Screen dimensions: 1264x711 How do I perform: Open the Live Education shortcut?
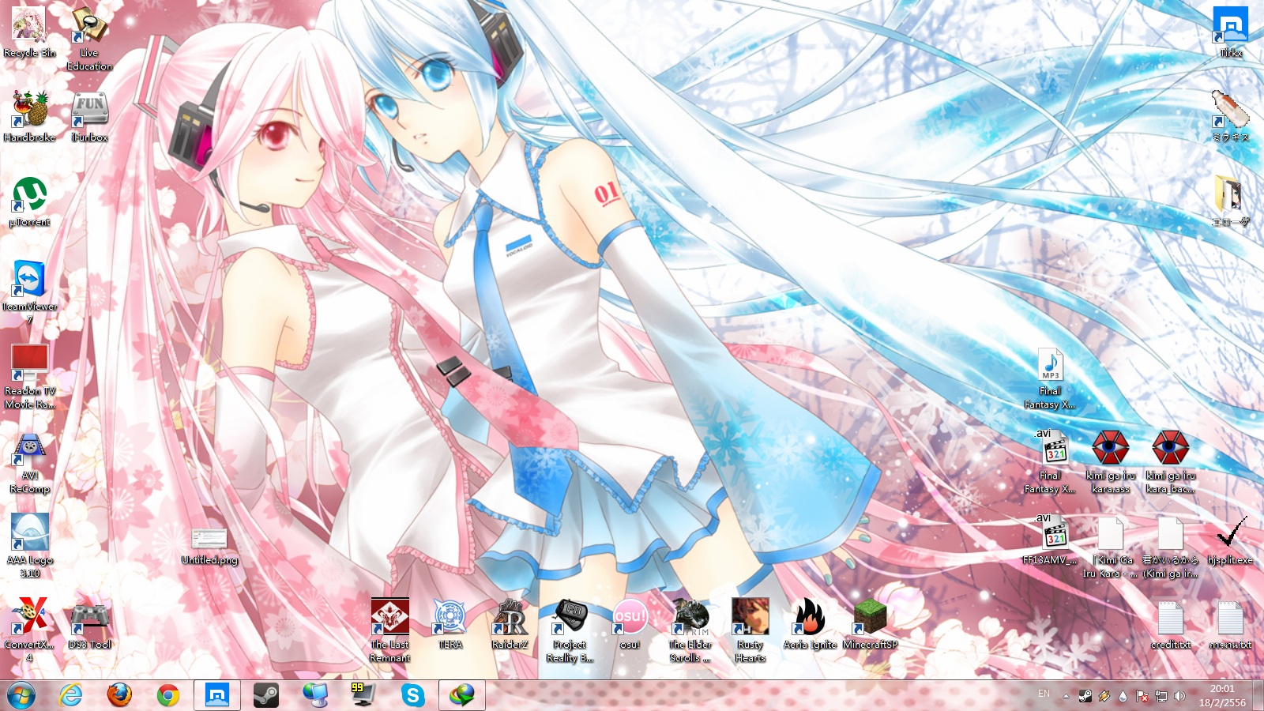[89, 39]
